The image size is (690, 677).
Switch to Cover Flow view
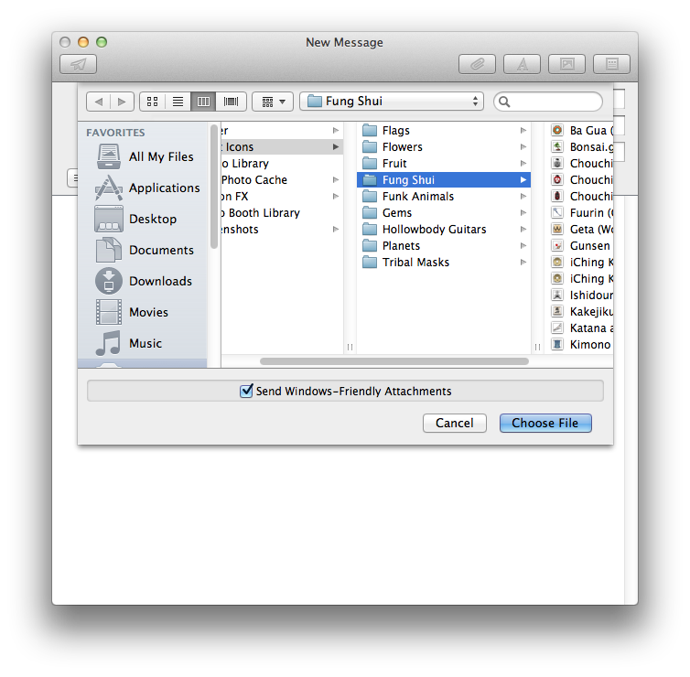pos(231,102)
